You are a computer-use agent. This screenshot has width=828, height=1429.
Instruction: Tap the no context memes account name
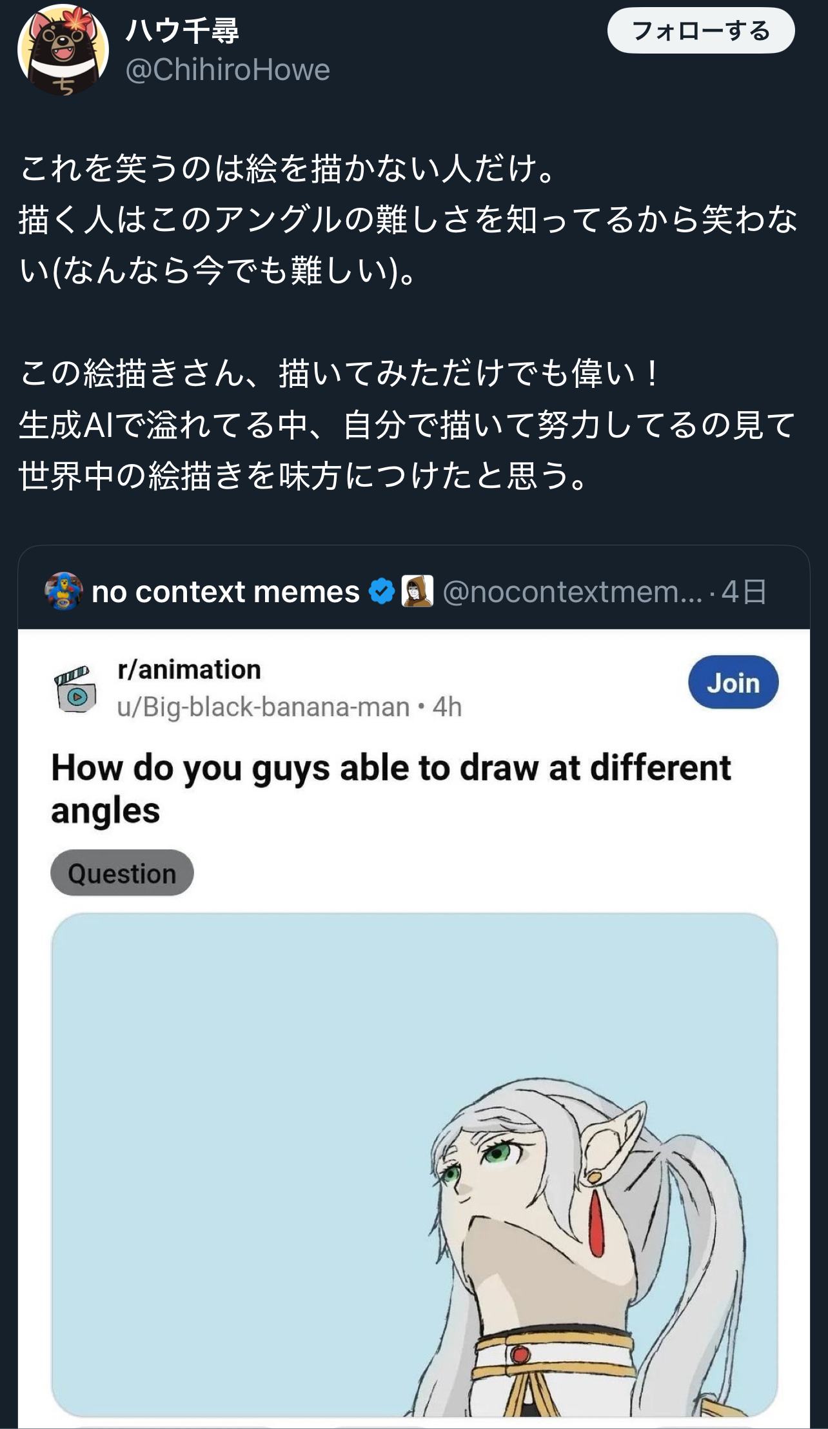pos(225,592)
